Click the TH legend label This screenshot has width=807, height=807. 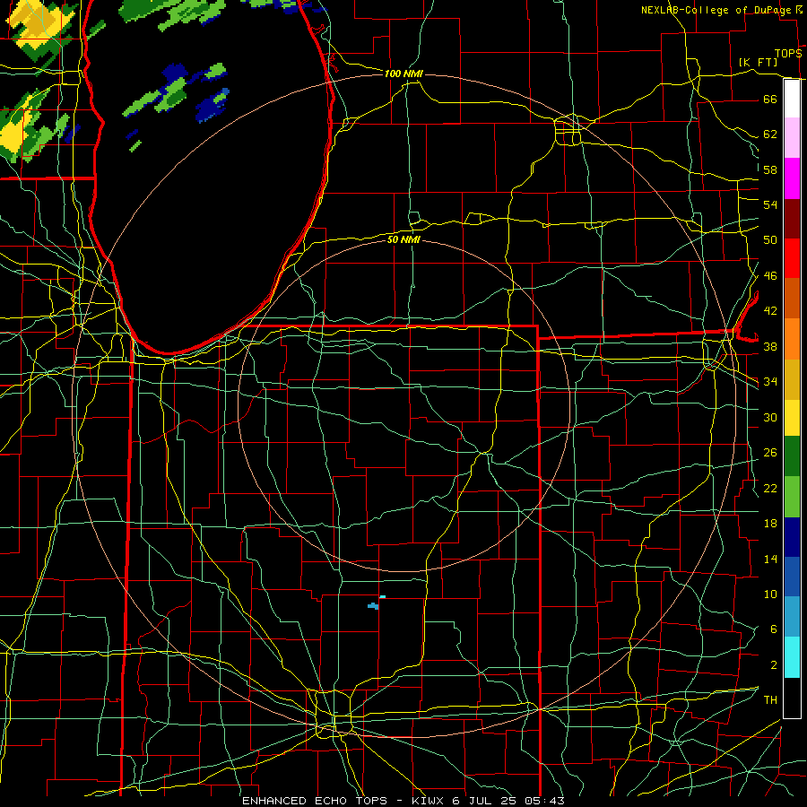tap(770, 700)
